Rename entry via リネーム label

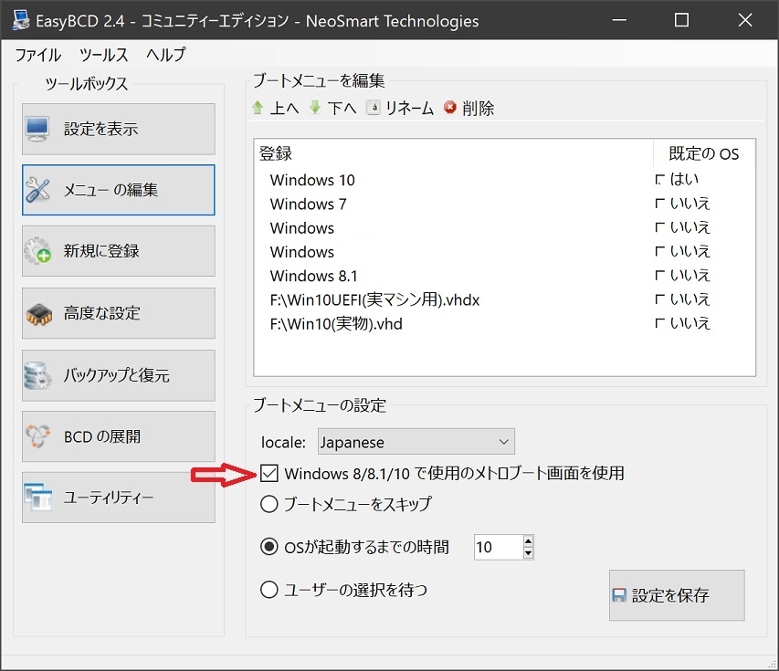point(409,108)
